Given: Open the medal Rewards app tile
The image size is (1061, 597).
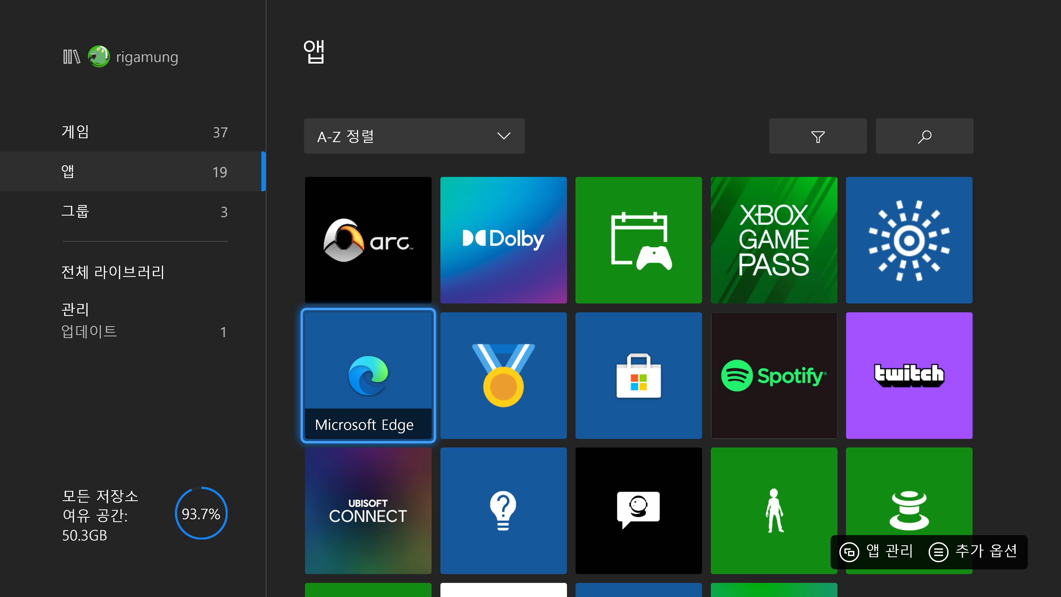Looking at the screenshot, I should pos(503,375).
